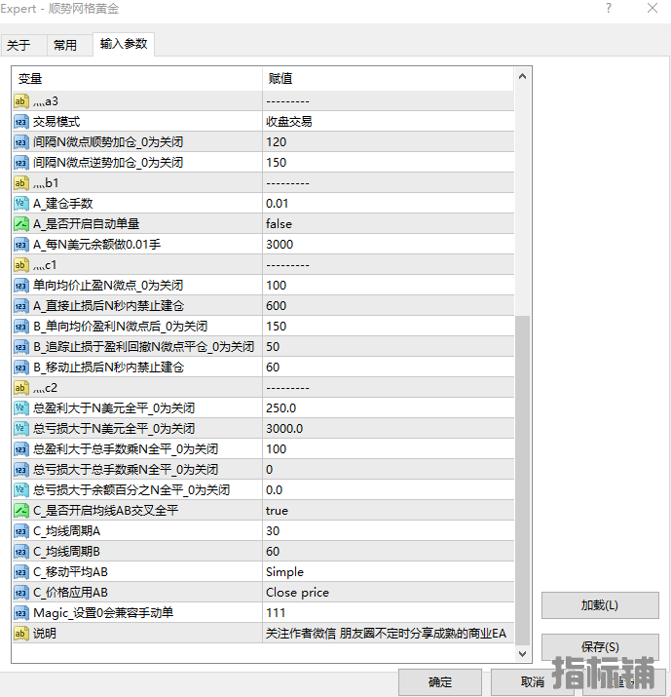Click the icon beside B_移动止损后N秒内禁止建仓
This screenshot has width=671, height=697.
click(20, 368)
